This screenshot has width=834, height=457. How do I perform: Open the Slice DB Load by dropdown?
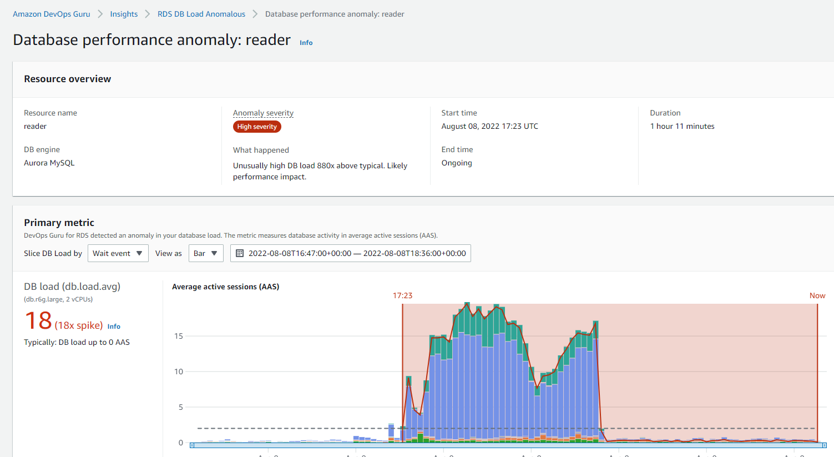118,253
